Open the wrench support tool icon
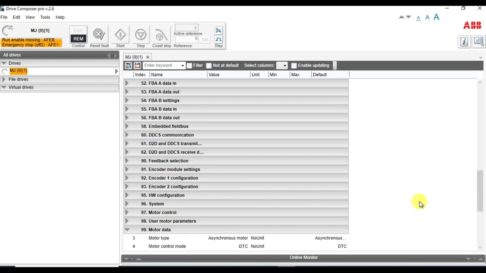The height and width of the screenshot is (273, 486). (478, 42)
